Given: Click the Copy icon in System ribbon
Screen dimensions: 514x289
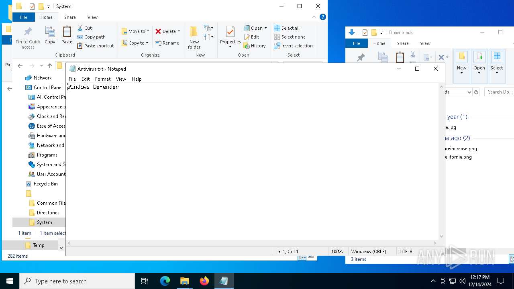Looking at the screenshot, I should (50, 35).
